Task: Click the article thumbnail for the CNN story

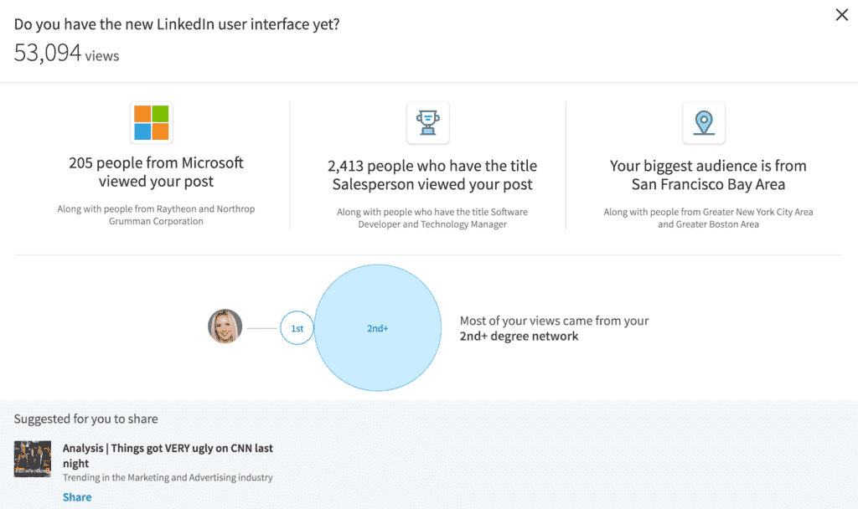Action: [x=32, y=459]
